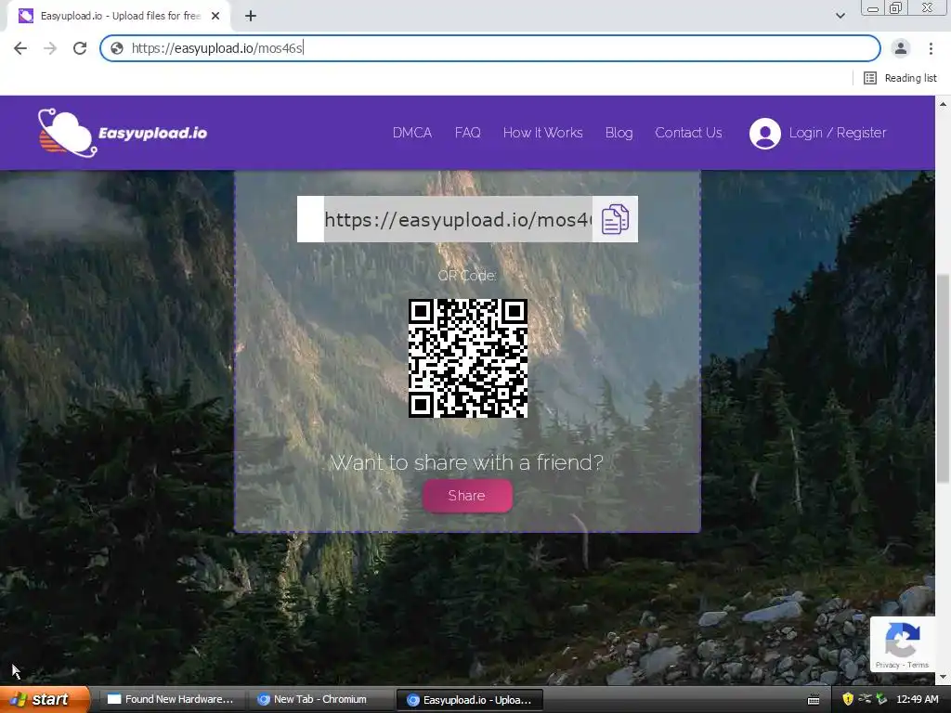Expand the tab search chevron

coord(840,16)
